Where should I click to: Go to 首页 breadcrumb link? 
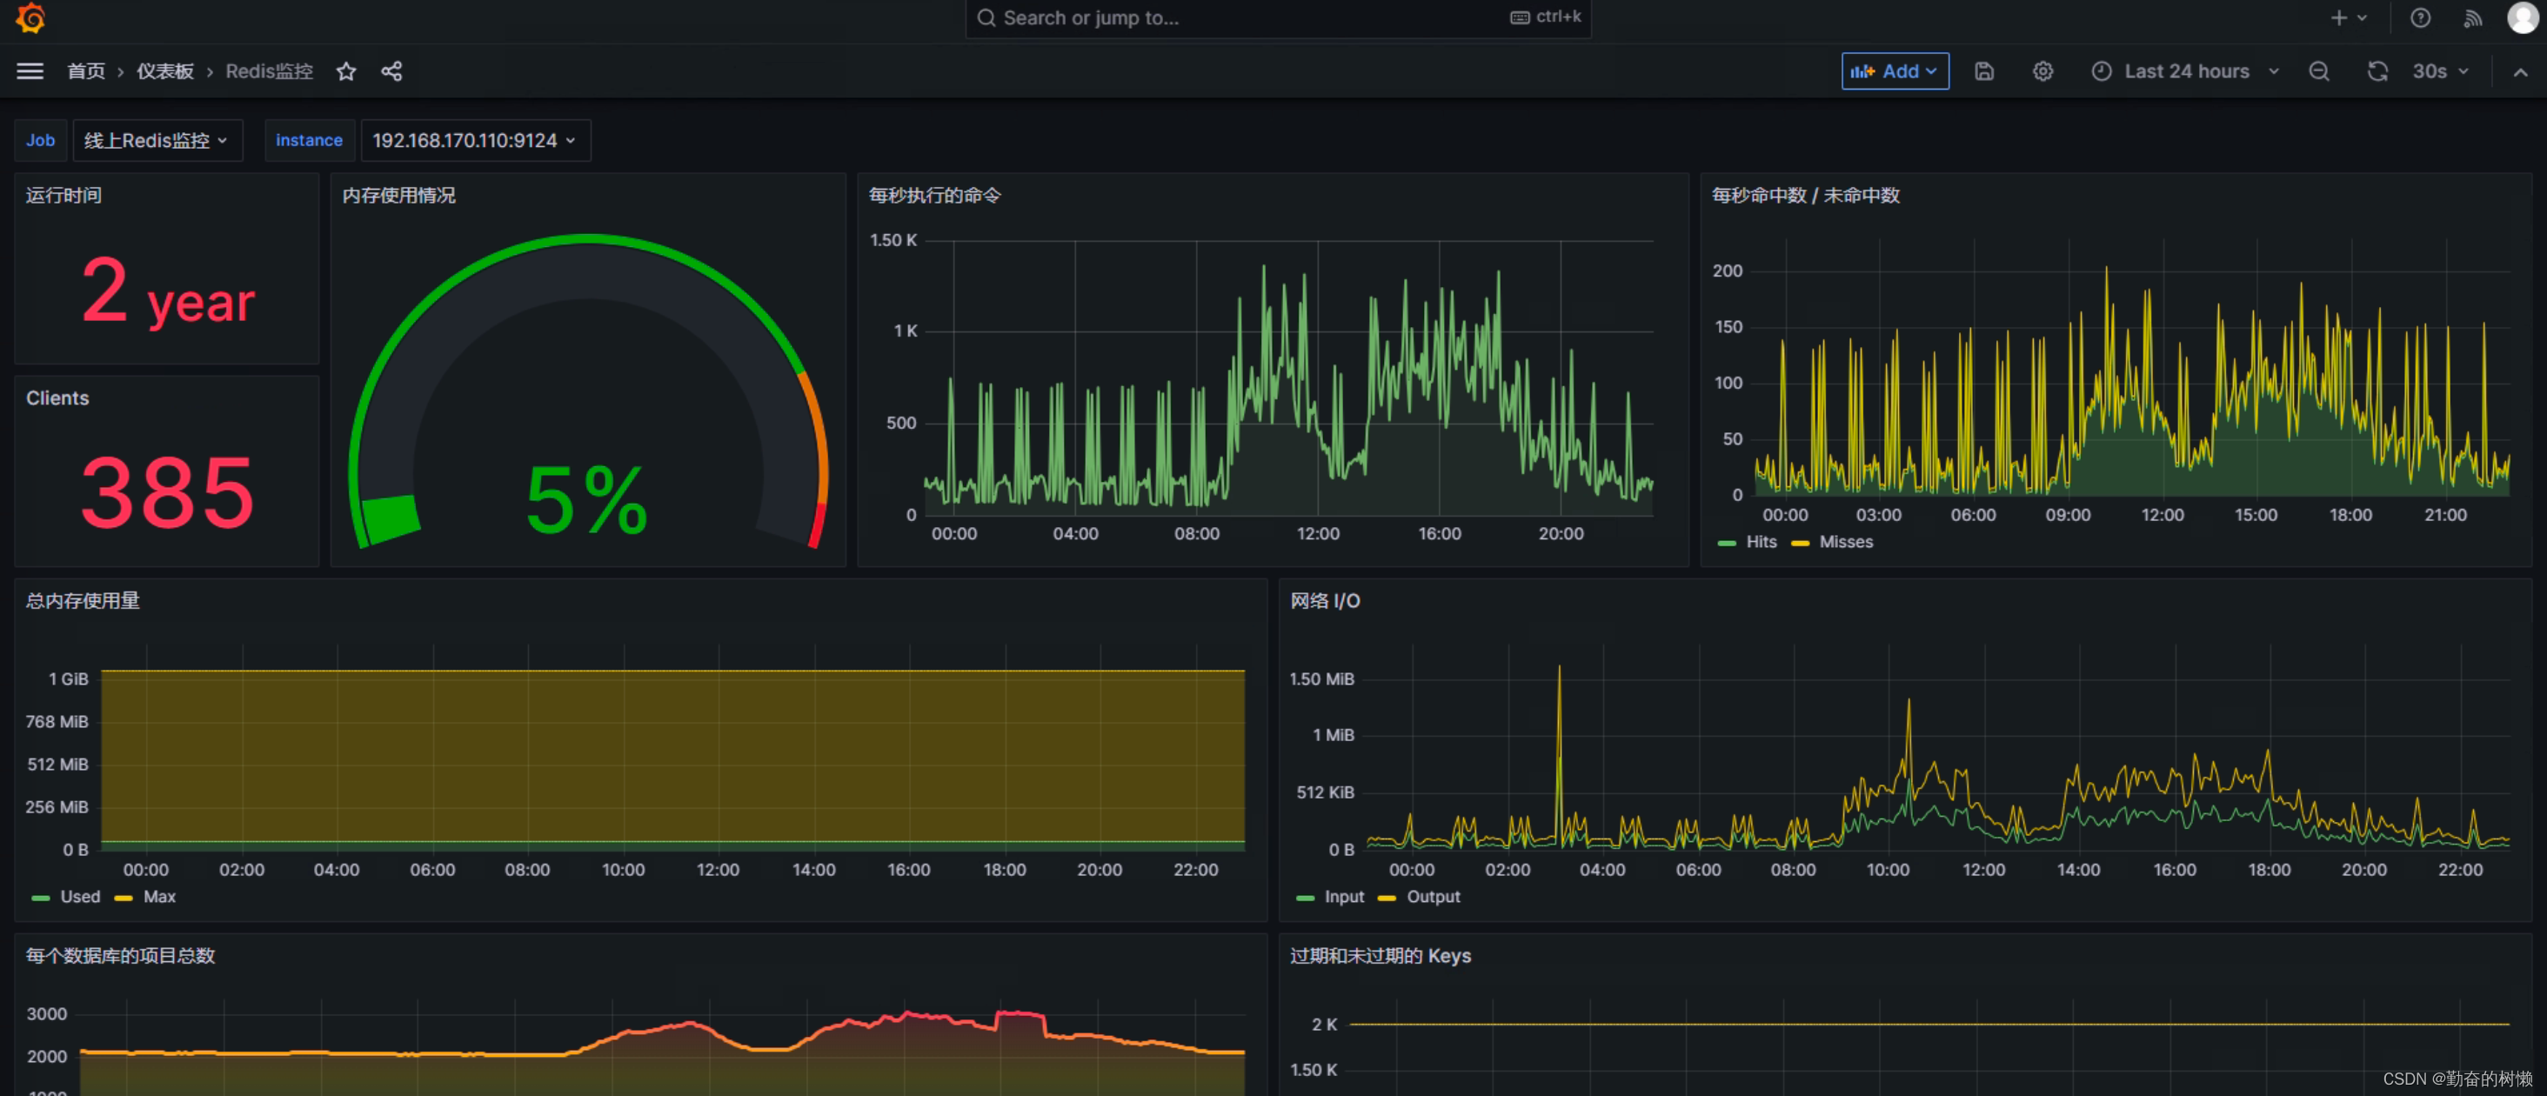coord(86,71)
